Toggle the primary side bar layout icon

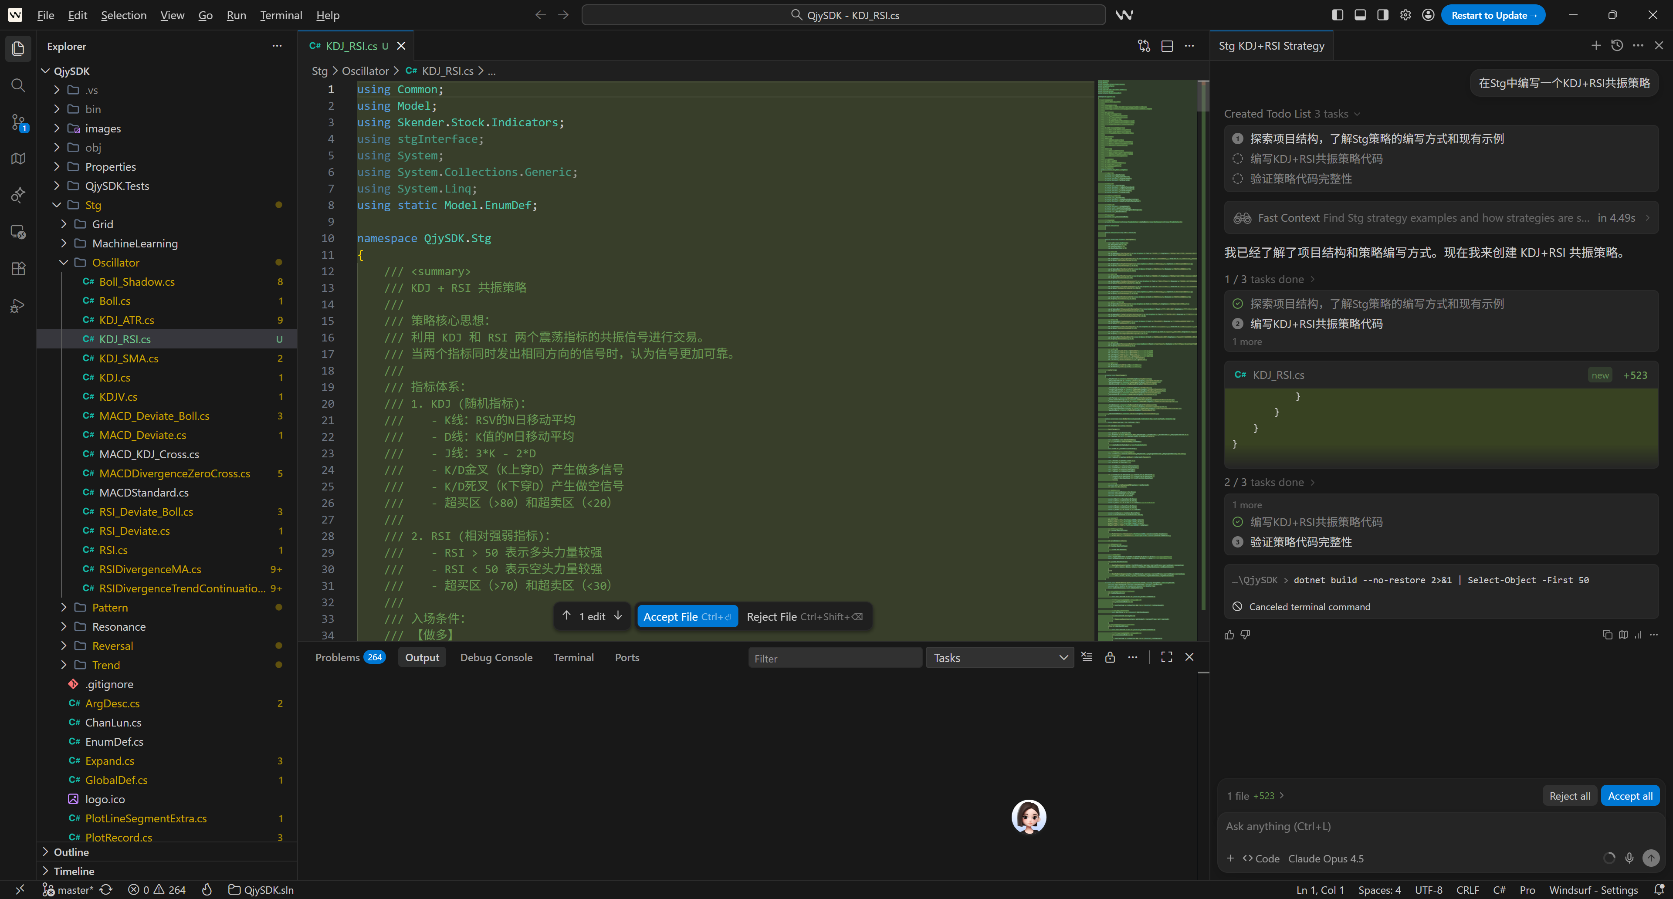1337,15
